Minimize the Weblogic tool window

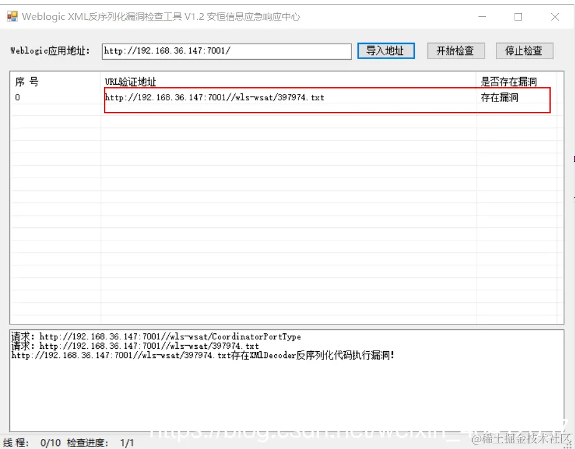point(482,16)
